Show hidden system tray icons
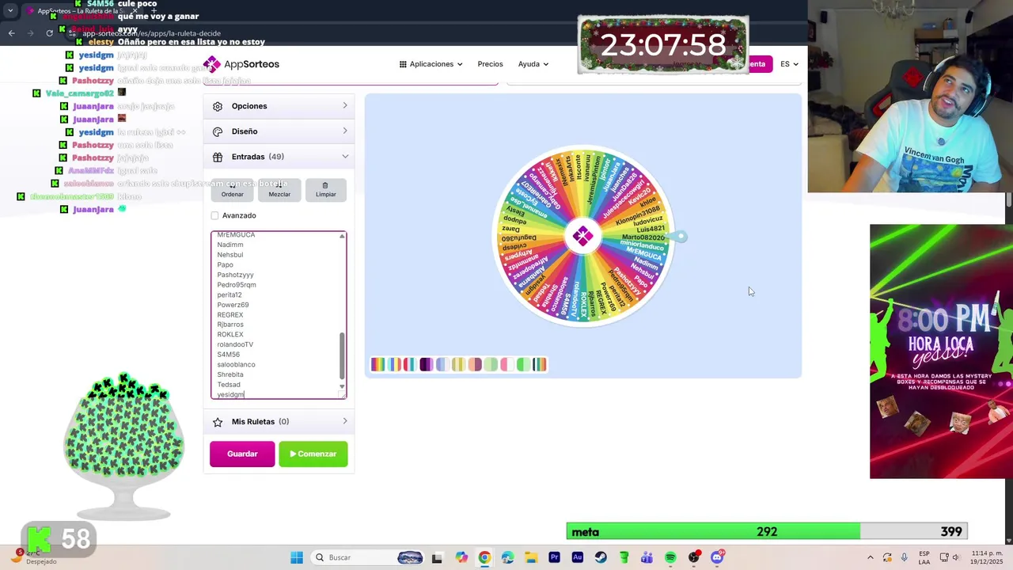 tap(871, 557)
